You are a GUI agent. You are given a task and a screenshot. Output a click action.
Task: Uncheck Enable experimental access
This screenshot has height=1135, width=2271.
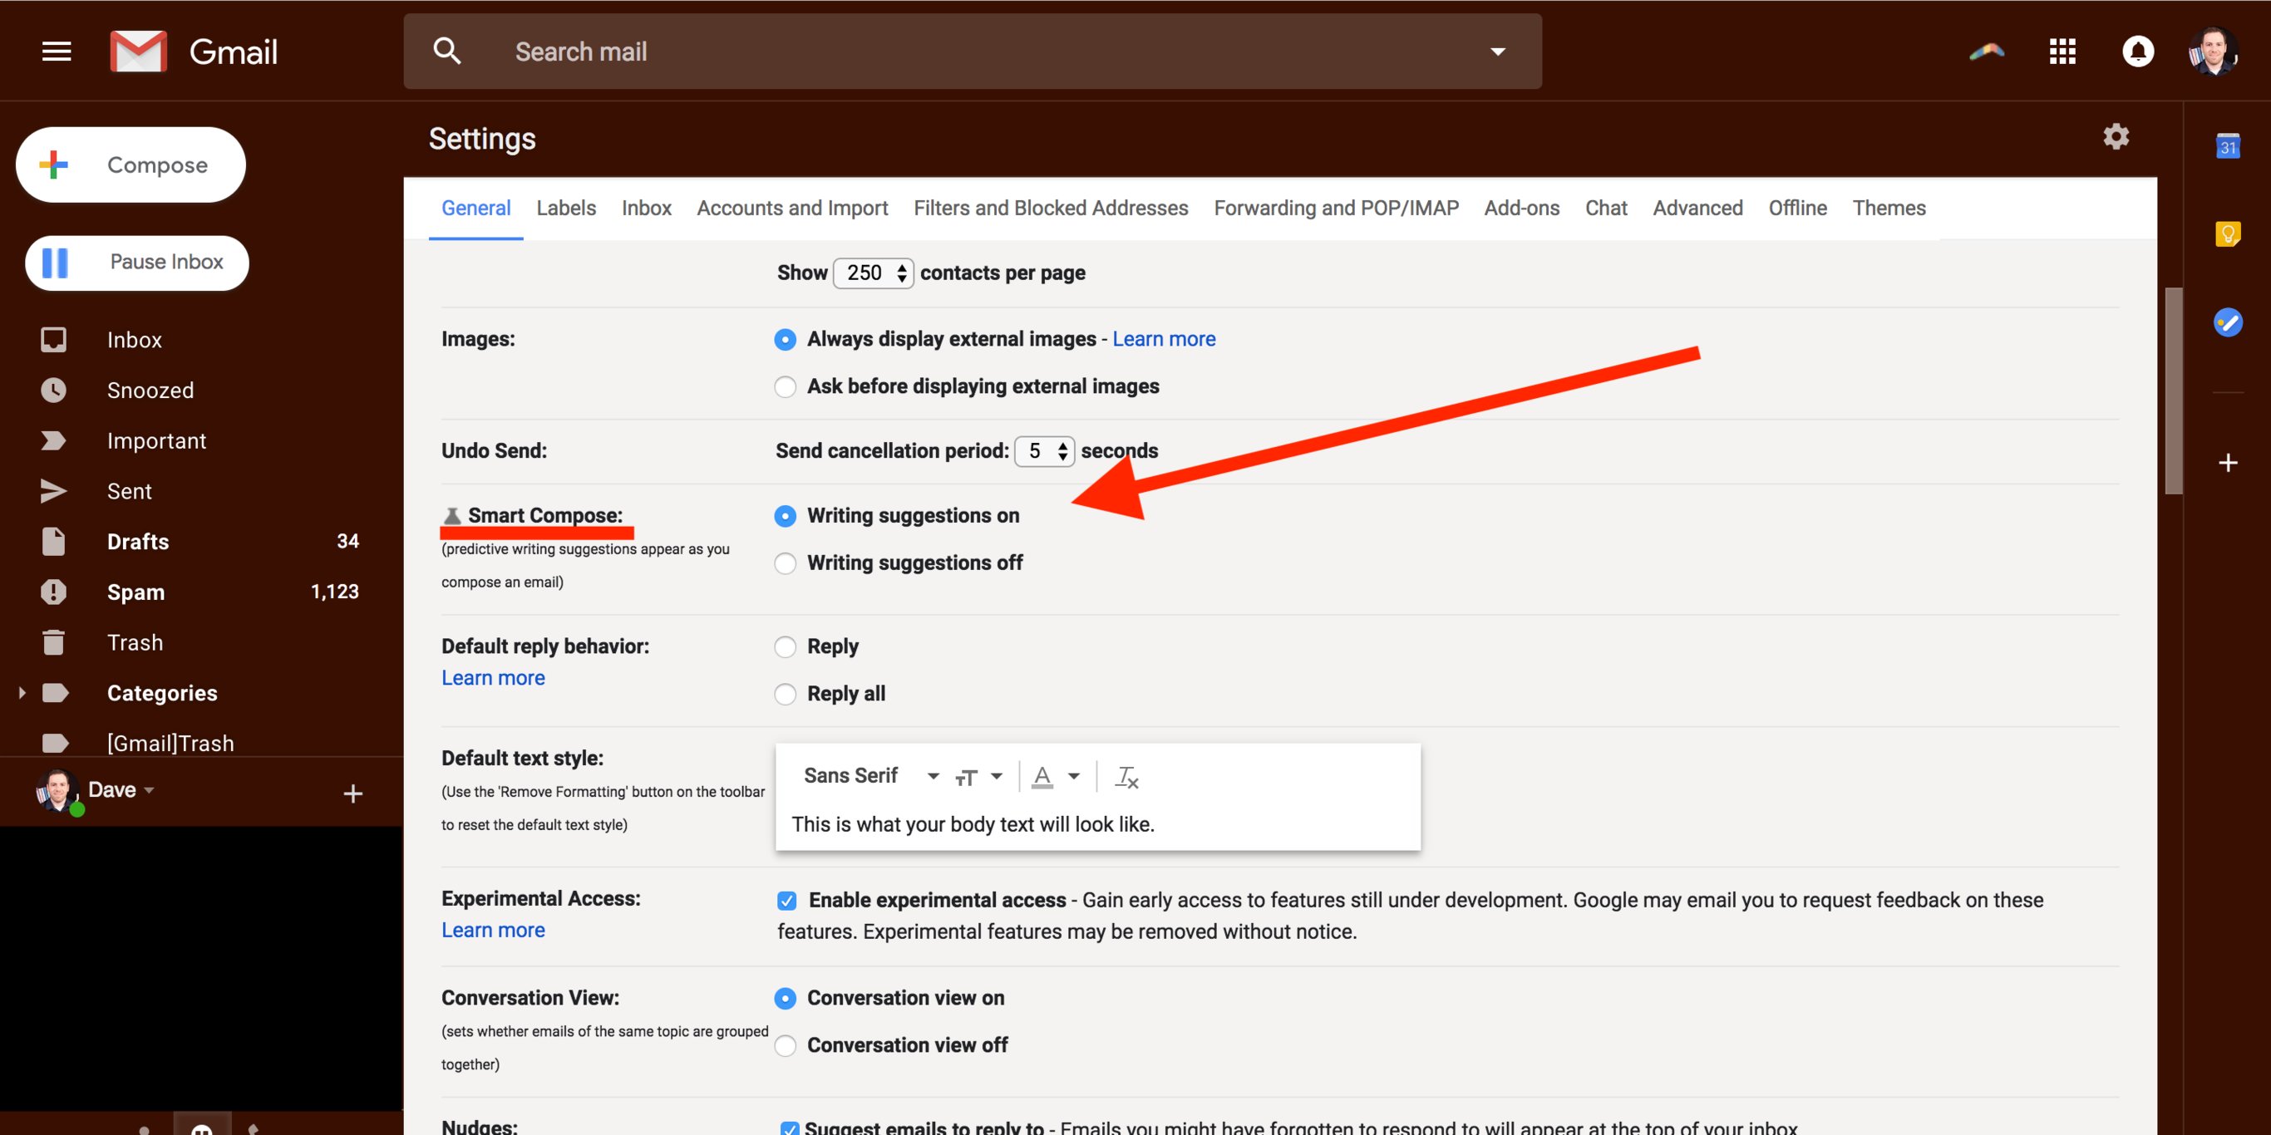click(x=787, y=900)
